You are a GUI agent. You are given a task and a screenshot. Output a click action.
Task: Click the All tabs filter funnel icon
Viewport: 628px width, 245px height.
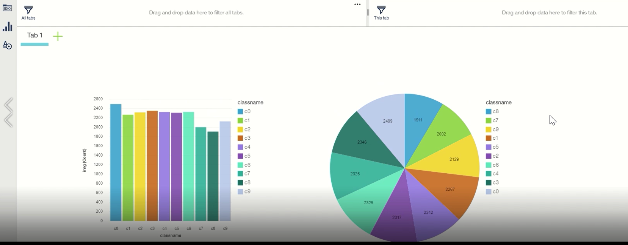28,10
